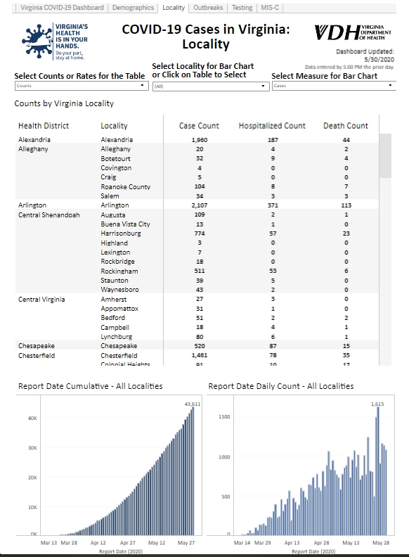Switch to the Demographics tab
The image size is (409, 557).
[x=133, y=8]
